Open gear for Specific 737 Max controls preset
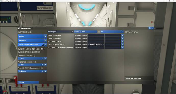 click(x=45, y=71)
